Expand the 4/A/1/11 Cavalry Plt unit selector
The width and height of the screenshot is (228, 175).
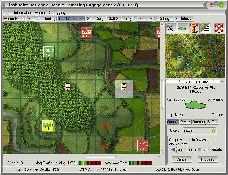[x=222, y=82]
